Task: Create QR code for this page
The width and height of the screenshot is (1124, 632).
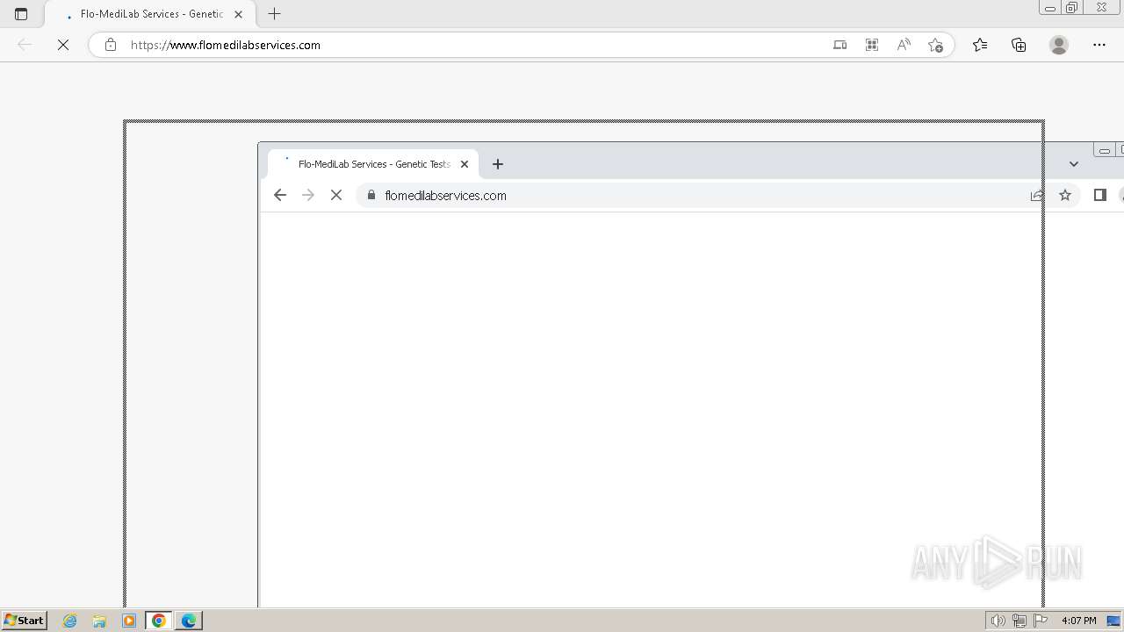Action: tap(872, 45)
